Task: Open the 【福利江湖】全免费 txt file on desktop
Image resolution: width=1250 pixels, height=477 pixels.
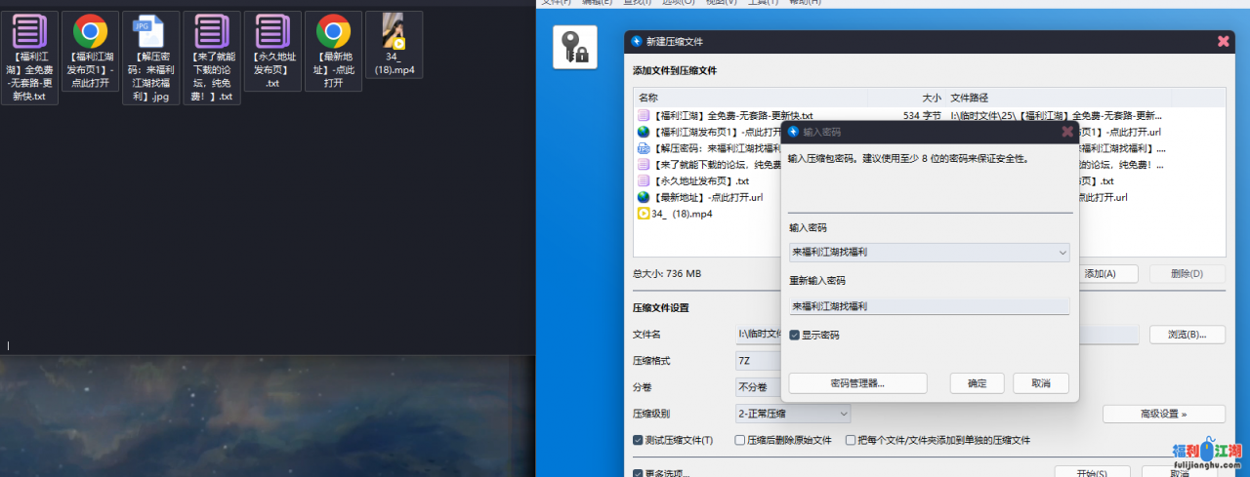Action: coord(29,35)
